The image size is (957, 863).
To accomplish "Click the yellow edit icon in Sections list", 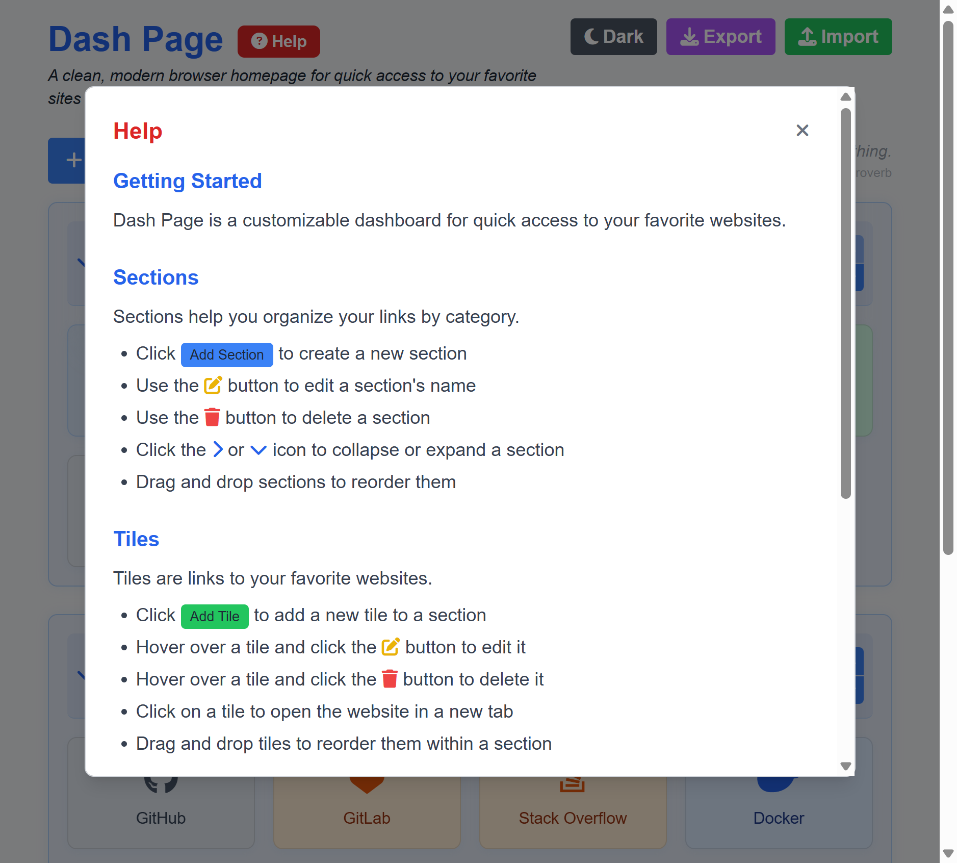I will tap(213, 385).
